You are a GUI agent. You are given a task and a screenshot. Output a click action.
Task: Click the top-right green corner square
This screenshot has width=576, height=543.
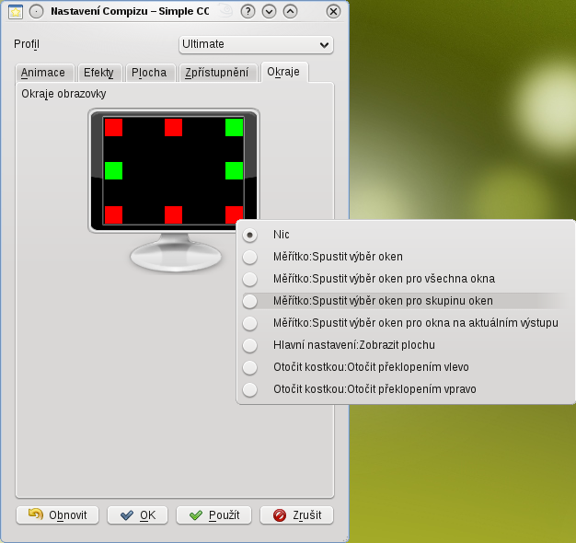[x=234, y=127]
